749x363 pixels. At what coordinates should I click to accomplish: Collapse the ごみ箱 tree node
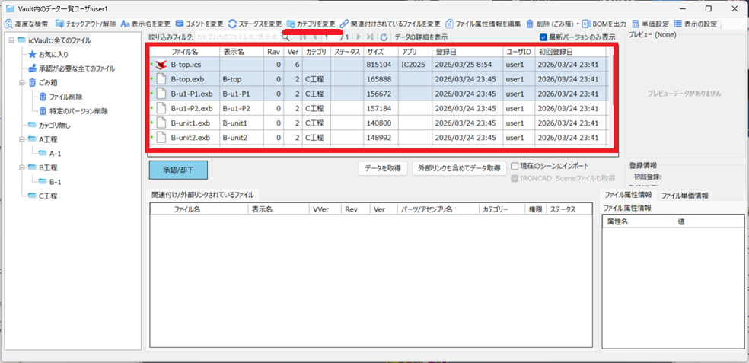coord(21,82)
